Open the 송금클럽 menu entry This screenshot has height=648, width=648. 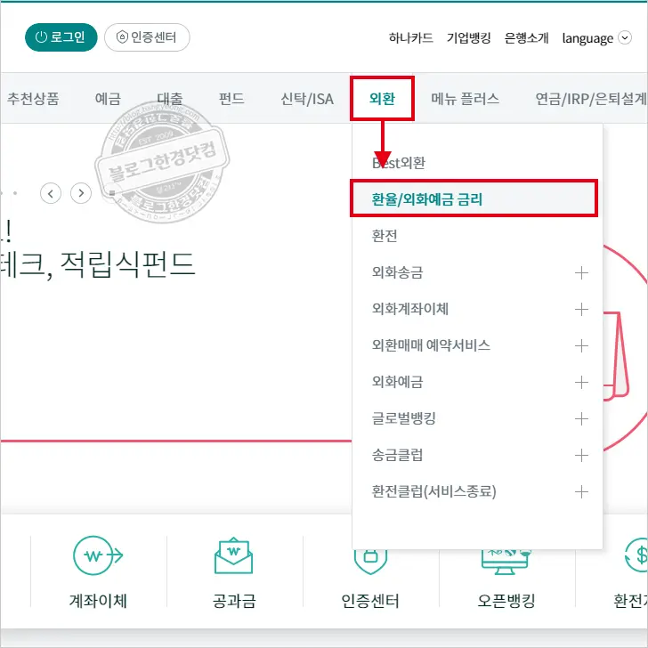pyautogui.click(x=398, y=455)
